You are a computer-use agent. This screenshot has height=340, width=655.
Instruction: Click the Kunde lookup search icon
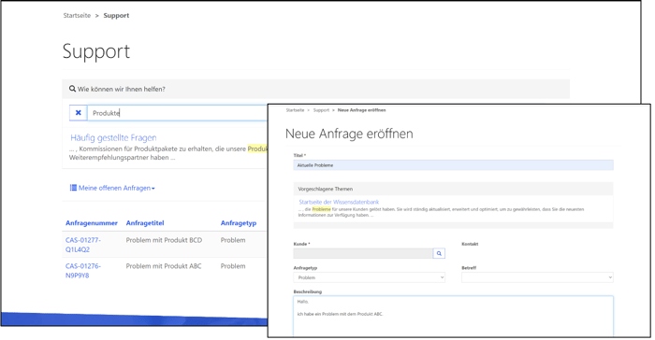[439, 253]
